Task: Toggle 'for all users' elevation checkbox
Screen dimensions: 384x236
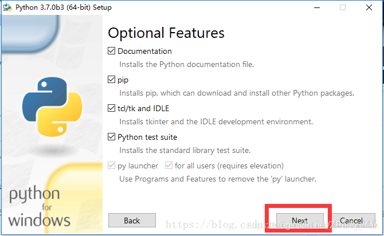Action: coord(169,166)
